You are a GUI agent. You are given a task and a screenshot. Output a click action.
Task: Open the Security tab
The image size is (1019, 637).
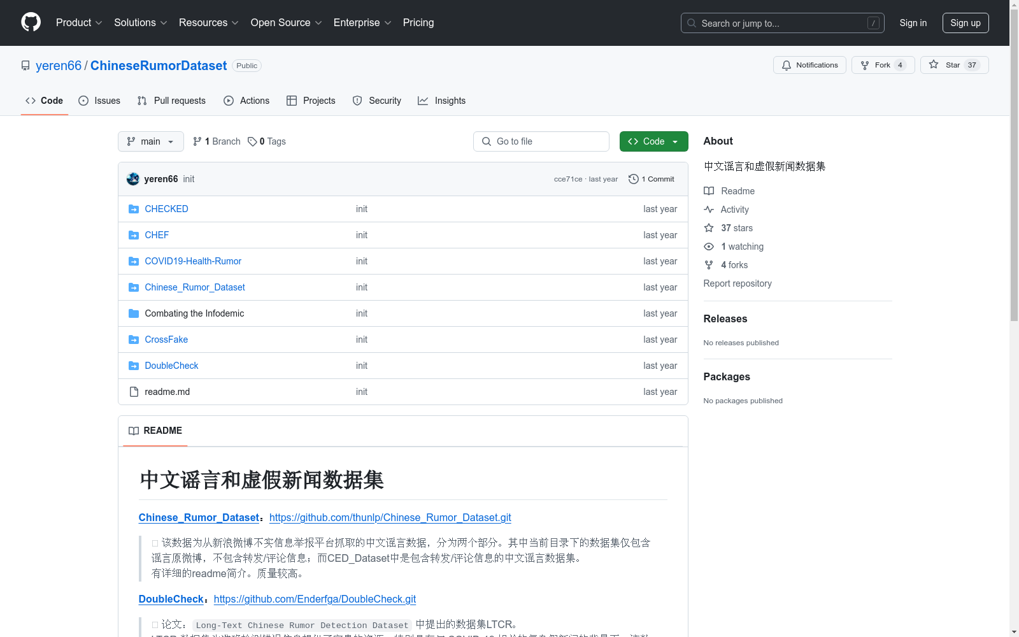click(x=377, y=101)
